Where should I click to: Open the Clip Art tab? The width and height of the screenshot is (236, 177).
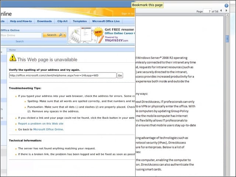click(62, 21)
